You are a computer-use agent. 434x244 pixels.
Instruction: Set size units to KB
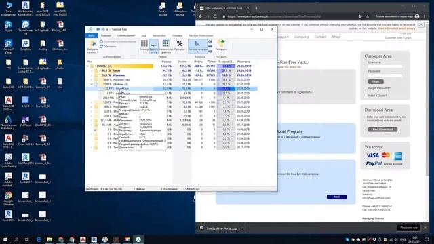210,52
